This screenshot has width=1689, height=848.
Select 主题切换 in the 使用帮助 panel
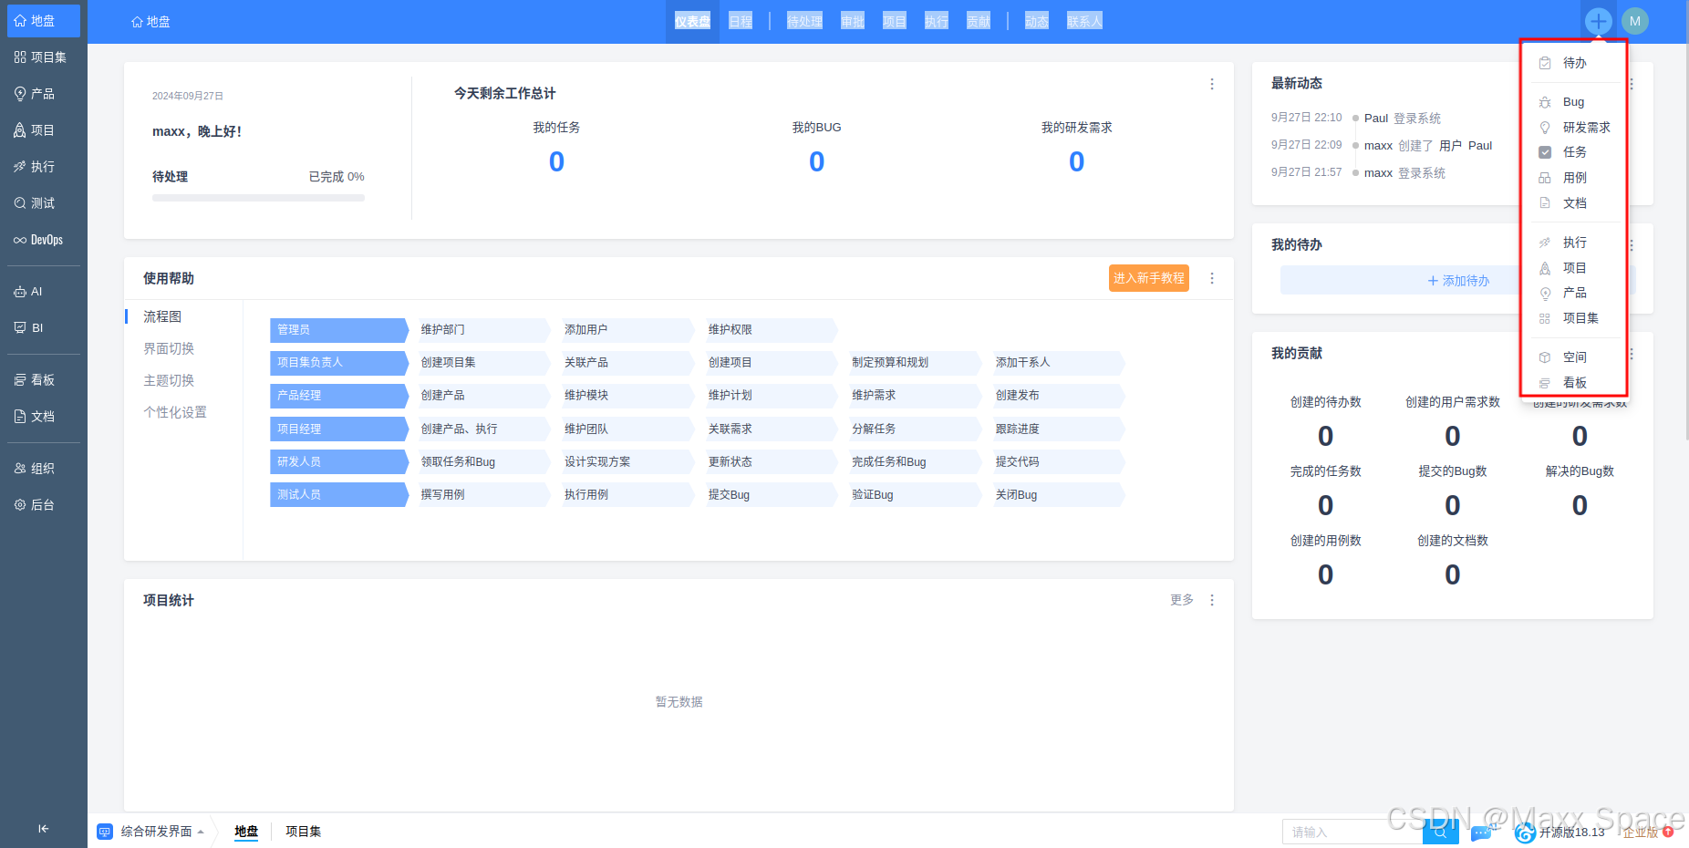(169, 380)
